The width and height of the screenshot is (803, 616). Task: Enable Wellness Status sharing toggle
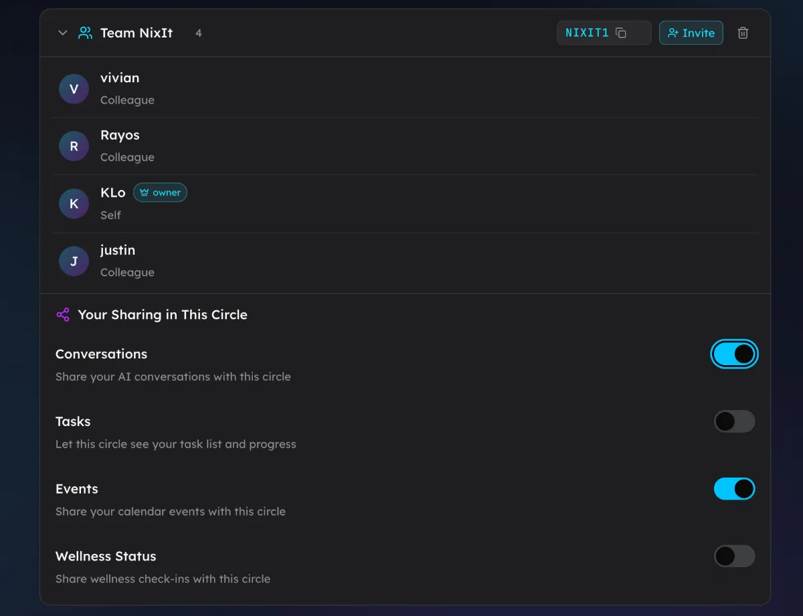(x=734, y=556)
